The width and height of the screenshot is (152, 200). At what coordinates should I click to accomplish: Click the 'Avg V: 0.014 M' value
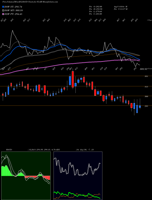[x=120, y=7]
